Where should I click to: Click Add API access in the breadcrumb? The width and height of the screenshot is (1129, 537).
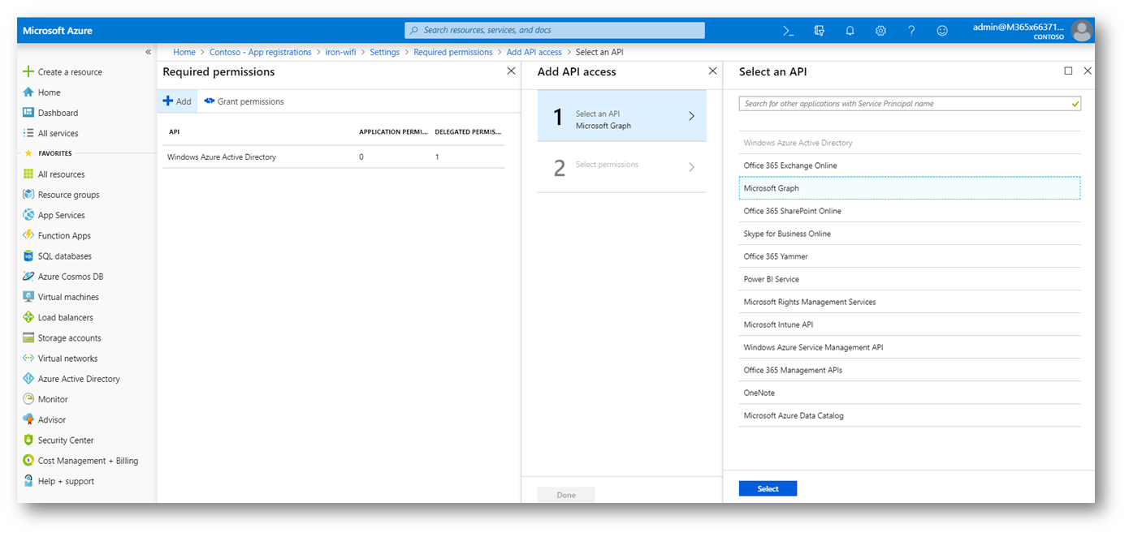[x=534, y=52]
